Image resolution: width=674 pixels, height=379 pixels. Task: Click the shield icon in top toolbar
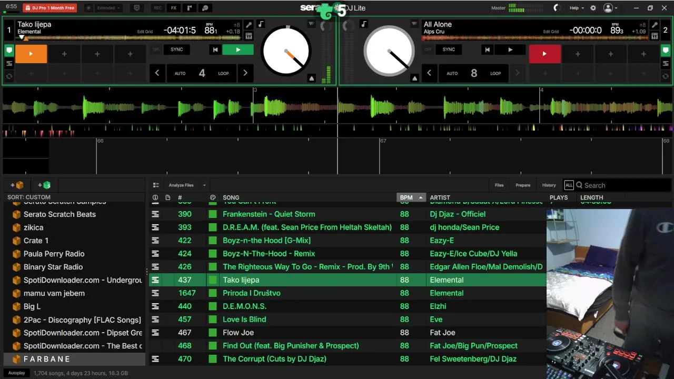[137, 8]
